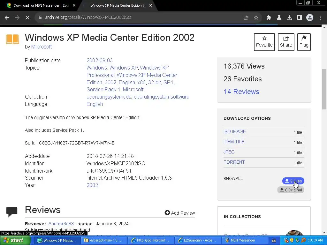Switch to Download for MSN Messenger tab

(41, 6)
